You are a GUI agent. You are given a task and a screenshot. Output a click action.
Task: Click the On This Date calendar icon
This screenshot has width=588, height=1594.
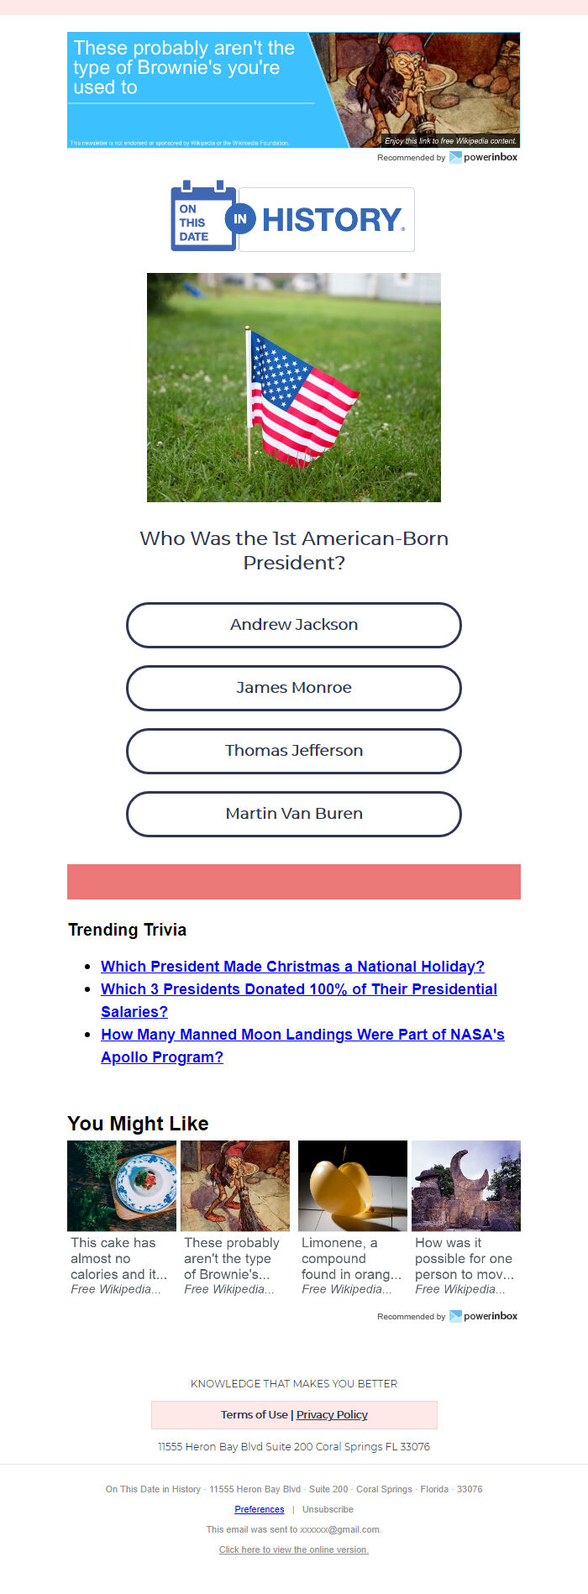point(203,216)
